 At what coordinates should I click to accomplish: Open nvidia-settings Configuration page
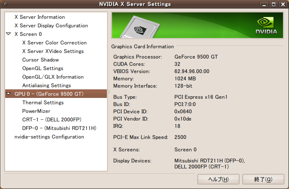pyautogui.click(x=49, y=137)
